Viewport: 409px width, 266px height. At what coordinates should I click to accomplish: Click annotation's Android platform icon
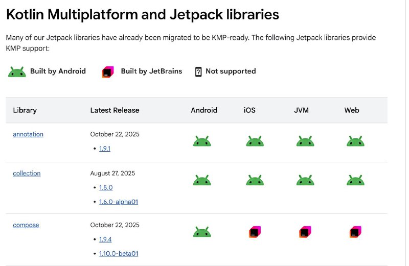tap(202, 141)
